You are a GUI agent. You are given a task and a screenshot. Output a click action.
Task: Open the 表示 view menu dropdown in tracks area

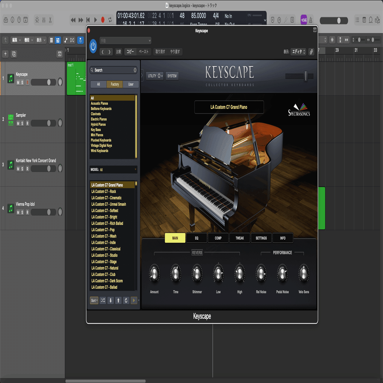coord(41,40)
